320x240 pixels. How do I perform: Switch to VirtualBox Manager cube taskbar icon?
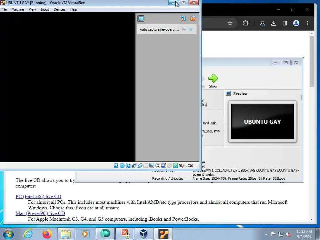[144, 234]
